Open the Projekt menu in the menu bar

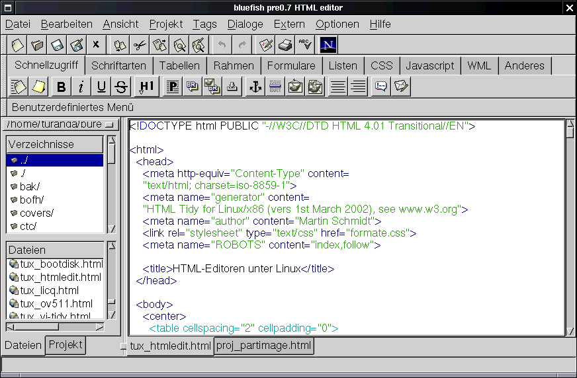[166, 24]
